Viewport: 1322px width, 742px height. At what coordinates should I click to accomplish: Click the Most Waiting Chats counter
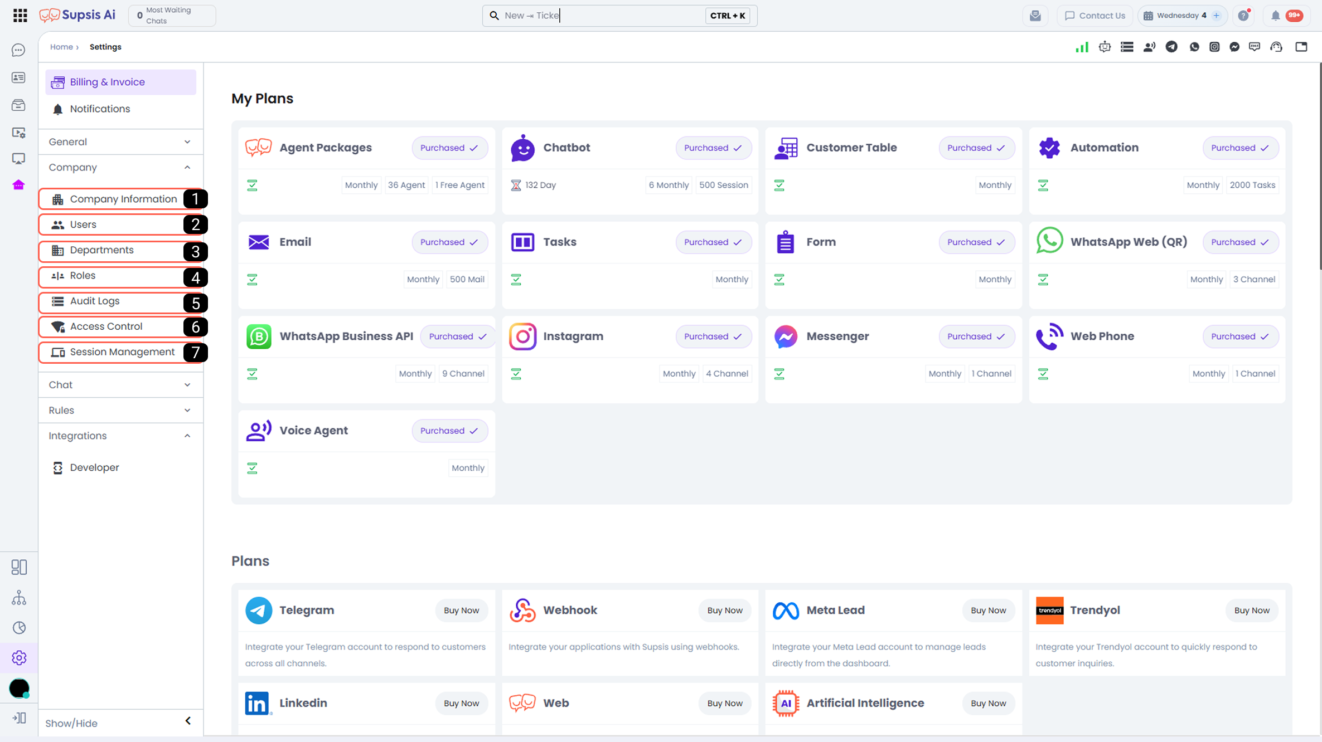[172, 16]
